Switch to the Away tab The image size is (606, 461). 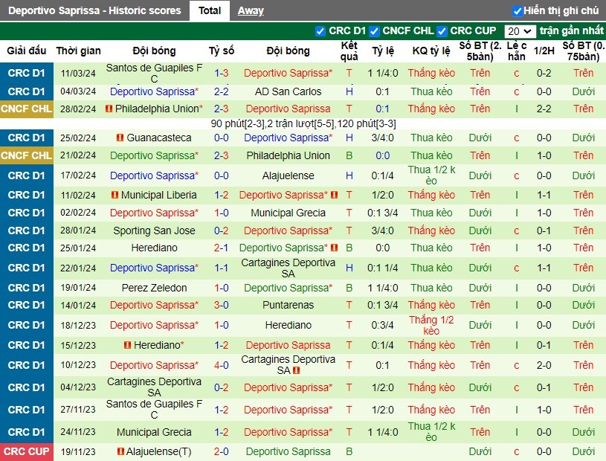251,11
